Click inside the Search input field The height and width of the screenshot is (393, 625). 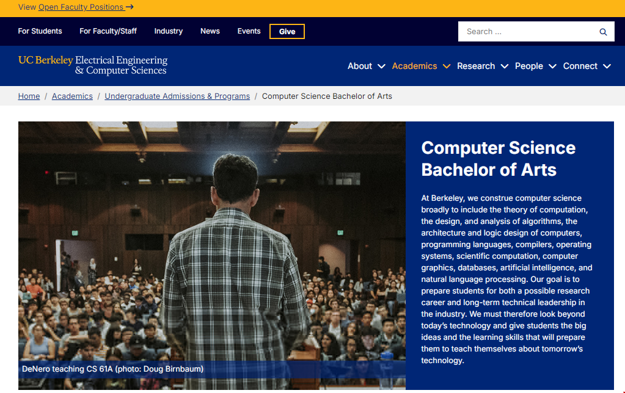click(525, 32)
